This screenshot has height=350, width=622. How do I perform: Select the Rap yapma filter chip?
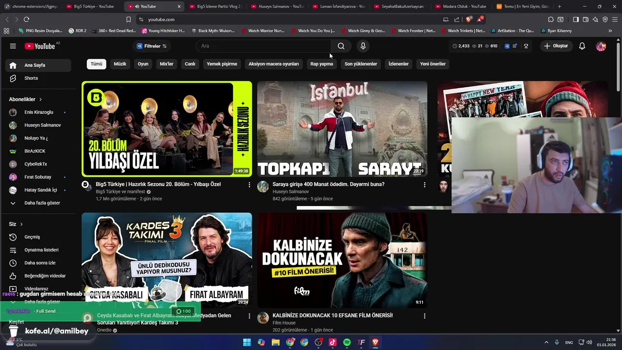(x=322, y=64)
